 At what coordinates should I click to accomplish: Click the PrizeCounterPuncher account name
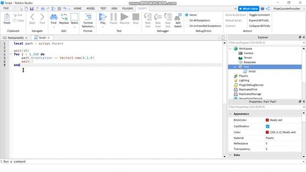click(x=287, y=9)
